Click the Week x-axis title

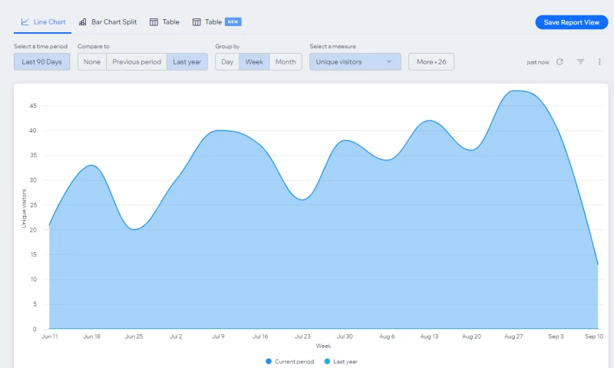323,346
